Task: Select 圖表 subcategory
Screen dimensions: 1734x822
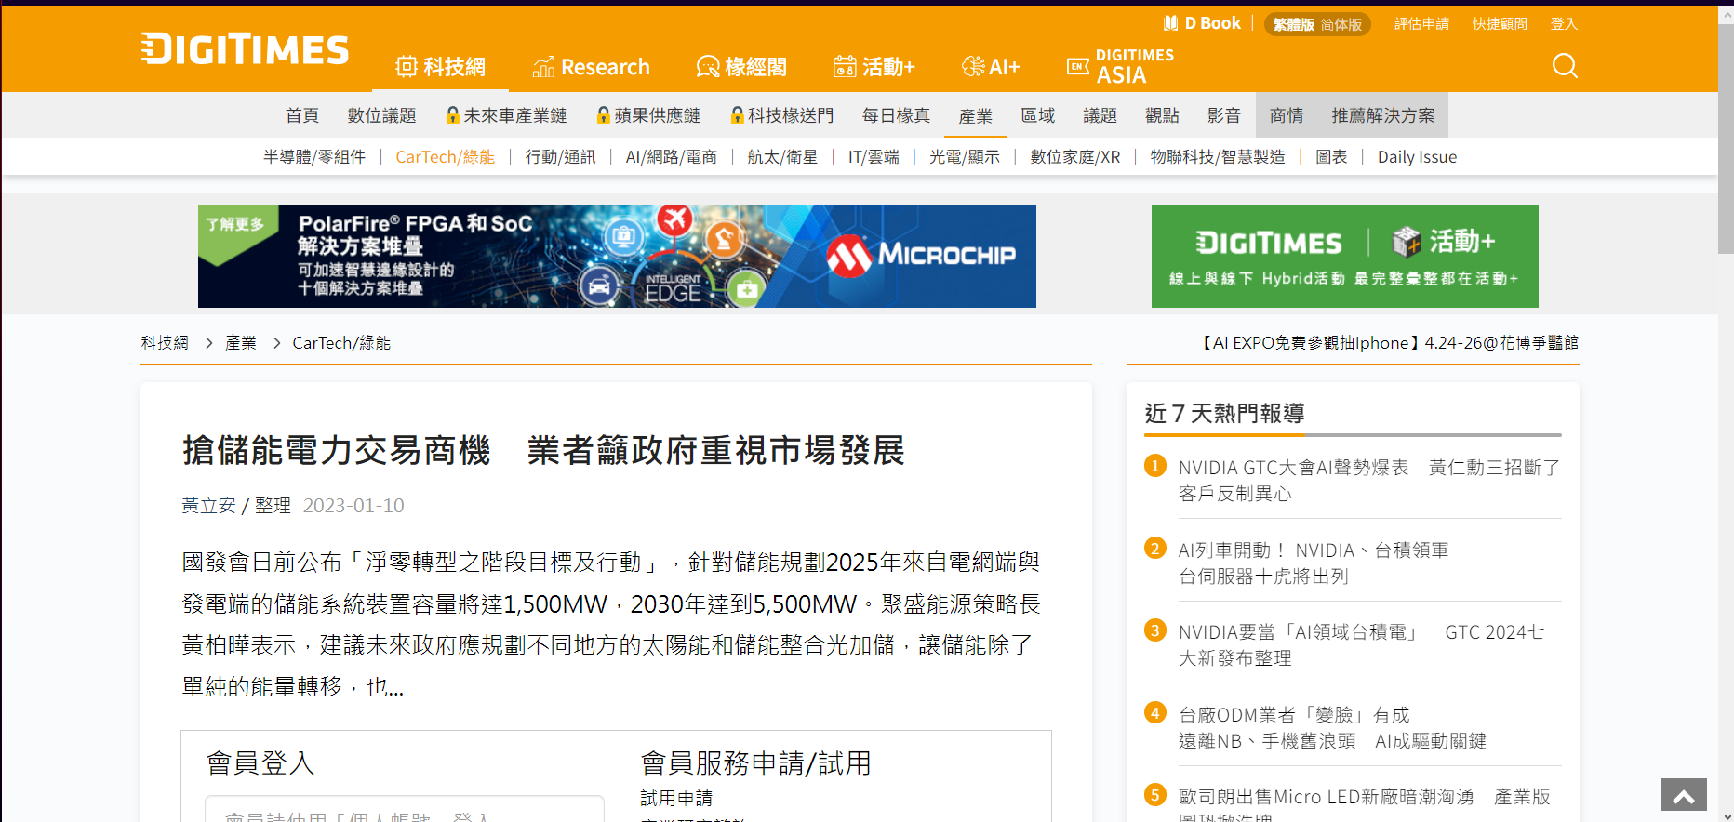Action: pos(1331,157)
